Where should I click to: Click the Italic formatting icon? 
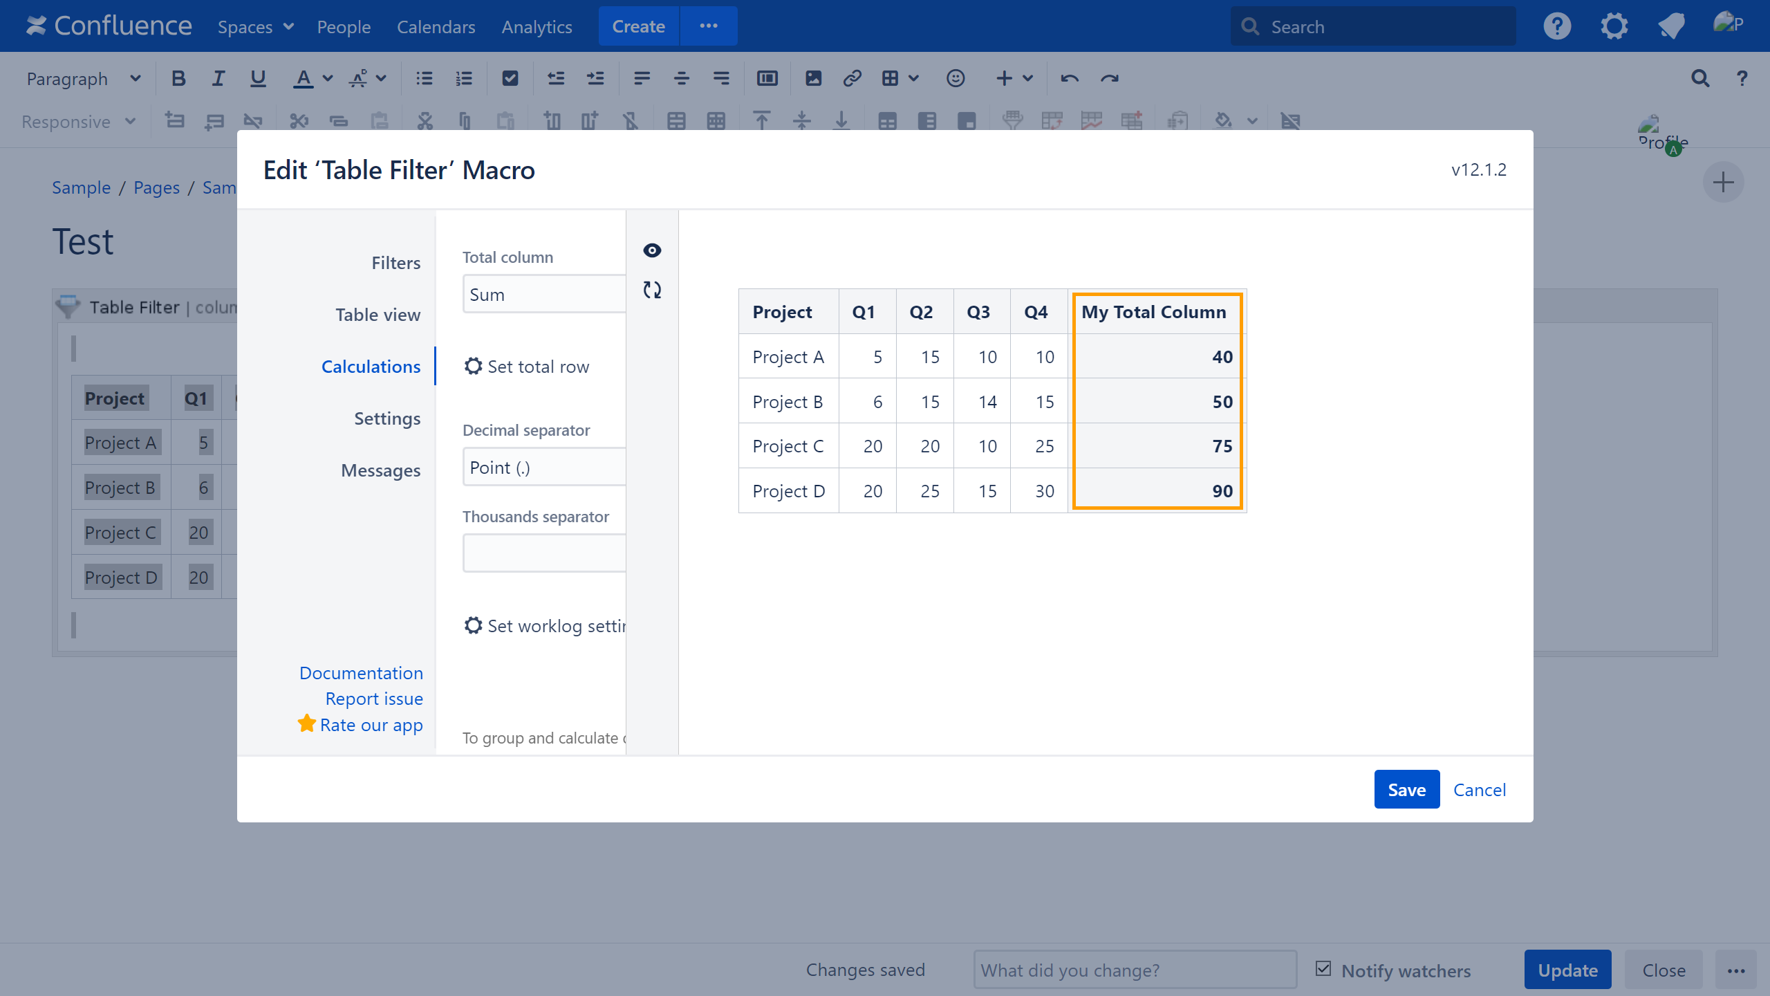[218, 78]
